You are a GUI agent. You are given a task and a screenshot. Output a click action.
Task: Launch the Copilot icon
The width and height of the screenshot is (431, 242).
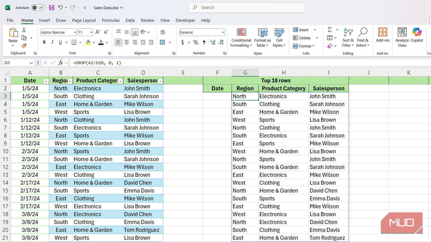click(x=417, y=35)
